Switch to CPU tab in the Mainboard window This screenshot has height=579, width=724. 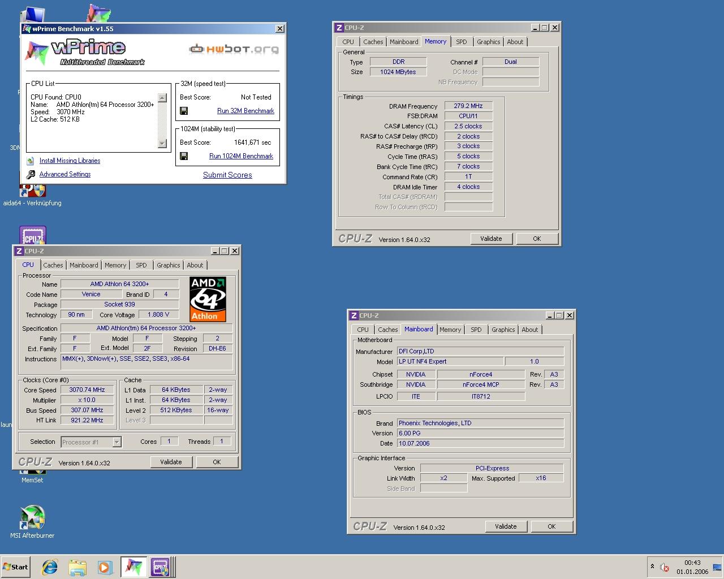click(363, 330)
